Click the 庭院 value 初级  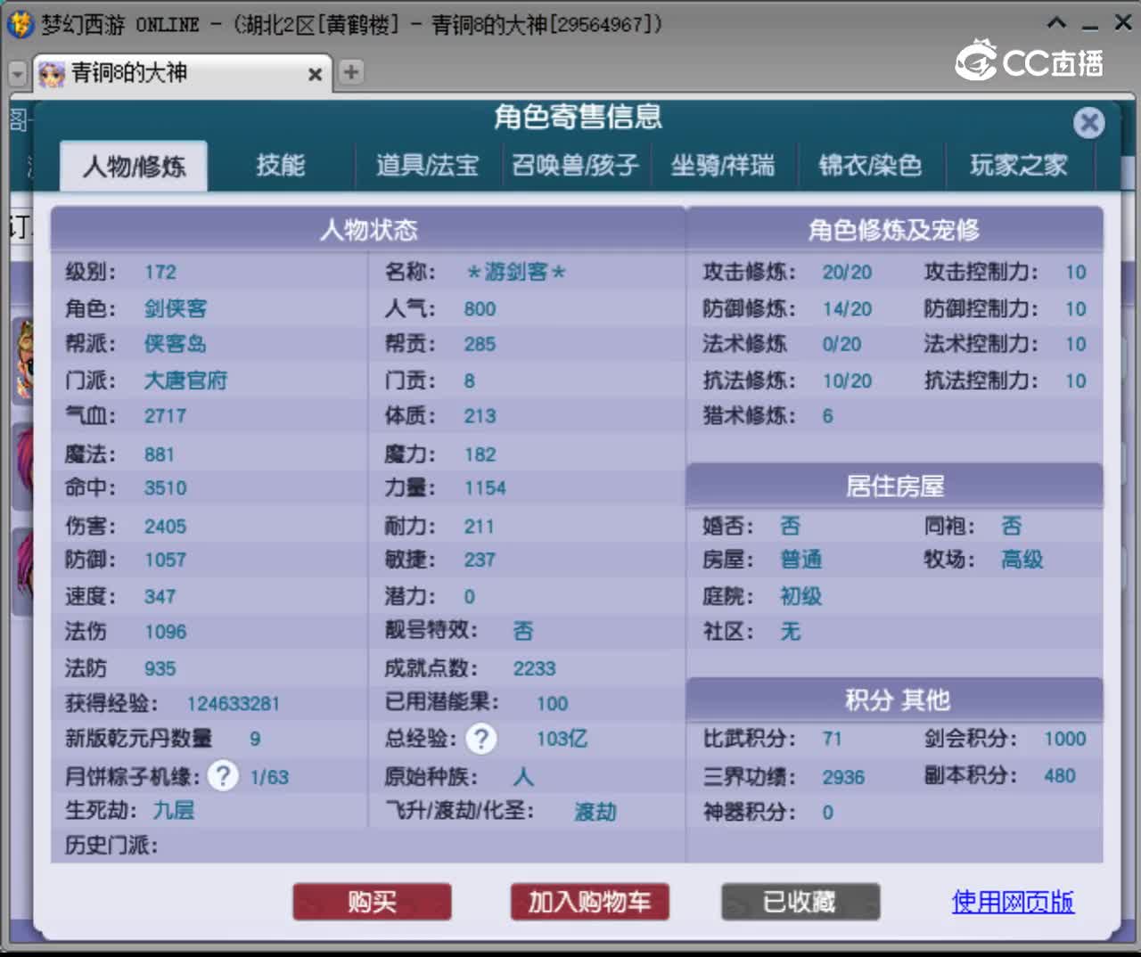click(800, 596)
